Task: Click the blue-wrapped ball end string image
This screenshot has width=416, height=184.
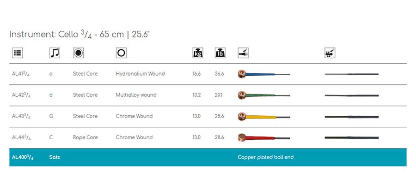Action: (264, 74)
